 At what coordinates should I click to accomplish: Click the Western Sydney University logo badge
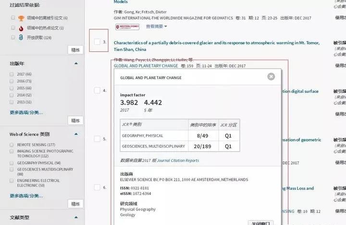(127, 27)
